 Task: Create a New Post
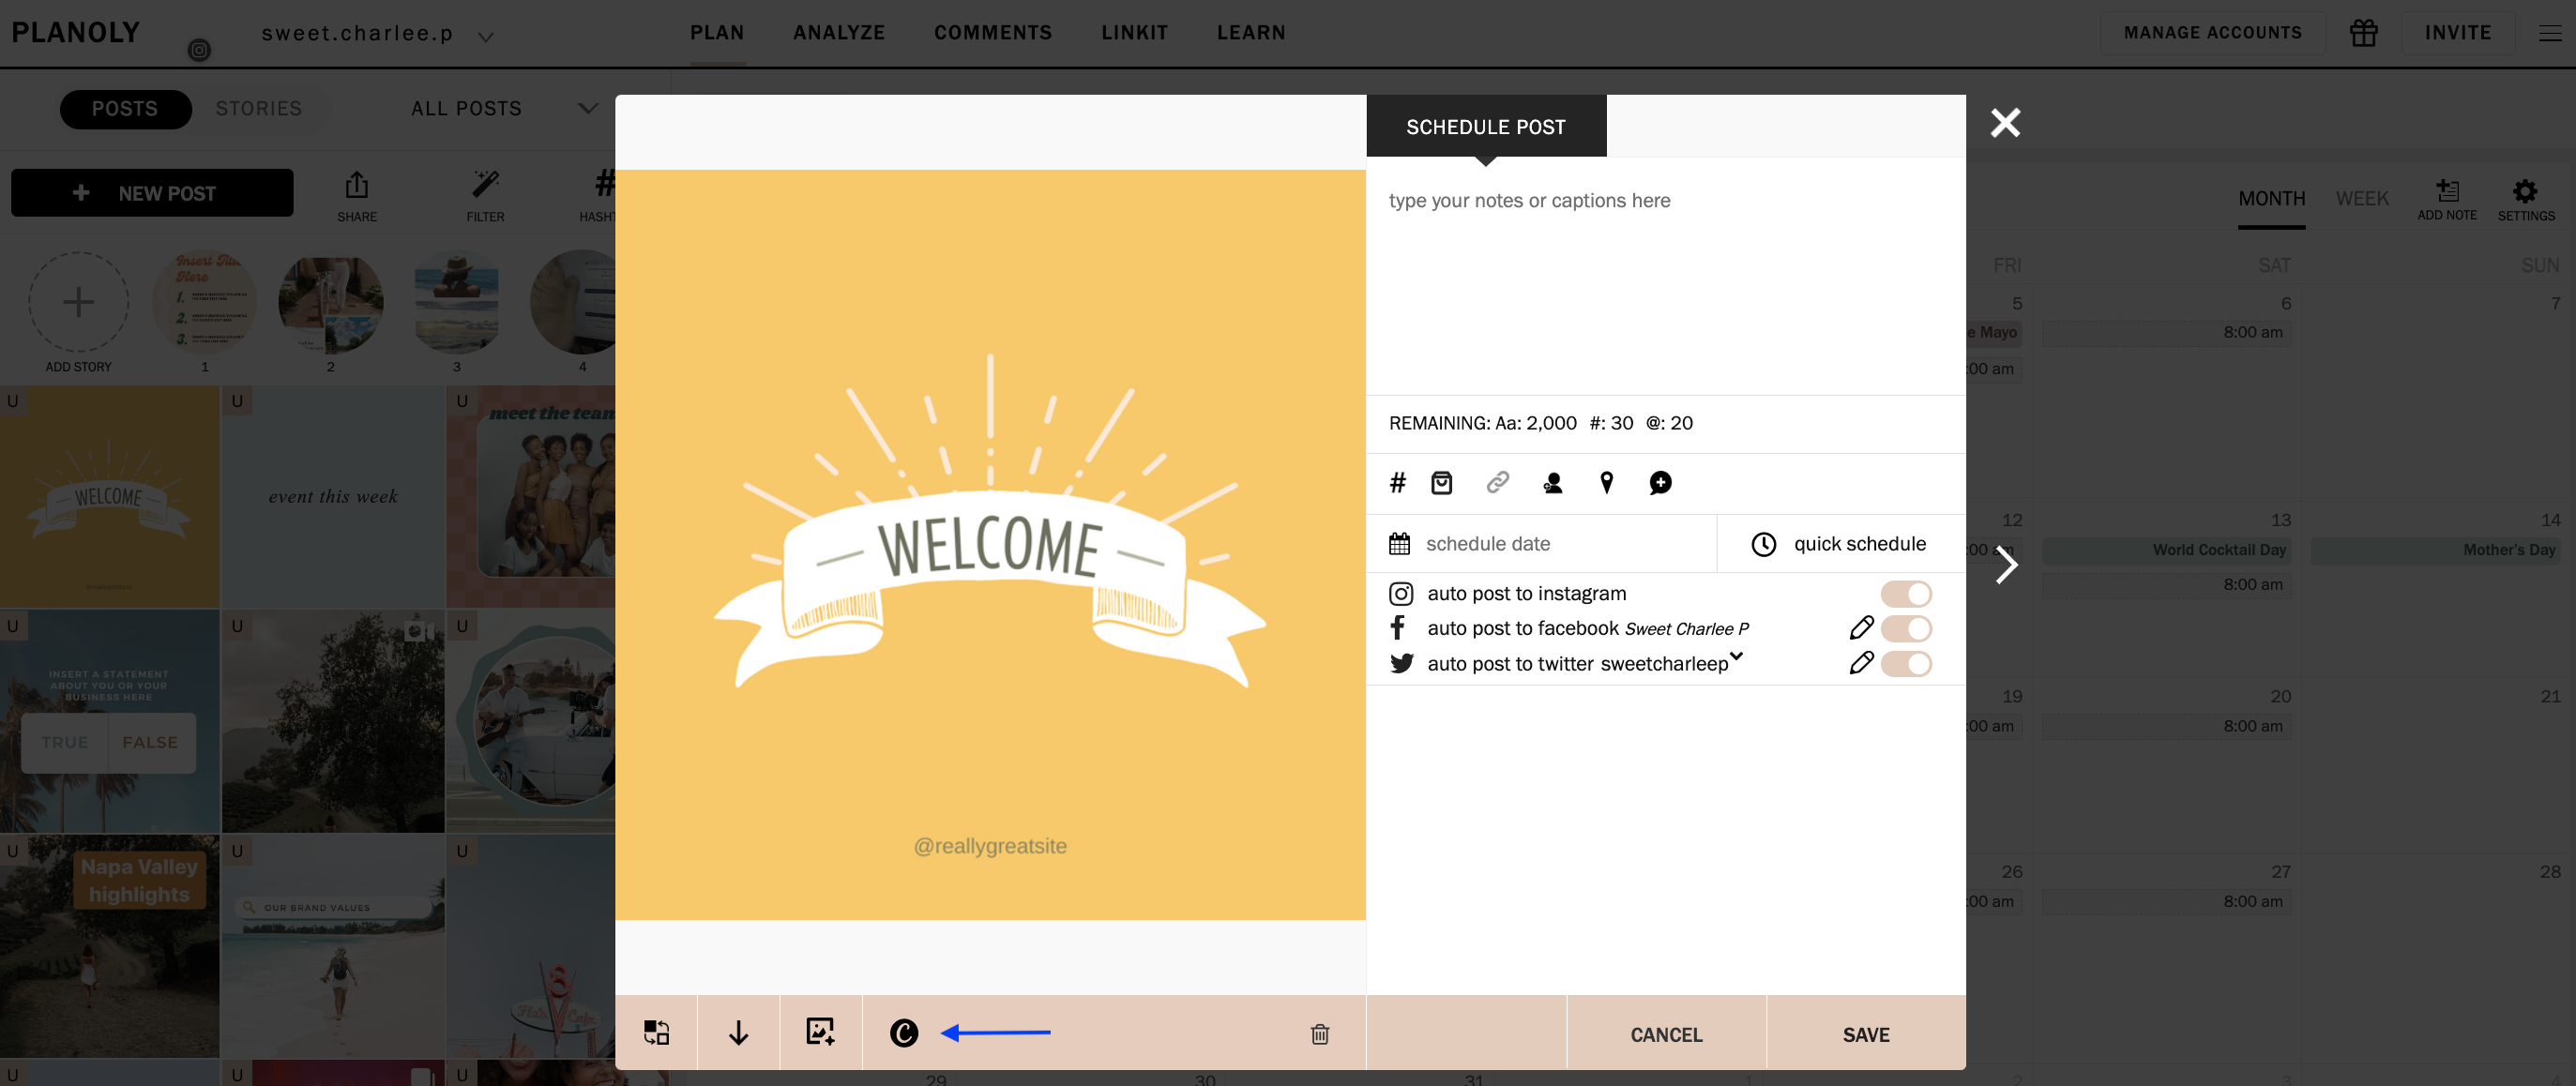pyautogui.click(x=152, y=193)
